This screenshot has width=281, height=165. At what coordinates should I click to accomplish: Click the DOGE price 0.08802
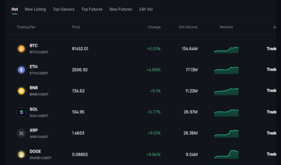[80, 154]
